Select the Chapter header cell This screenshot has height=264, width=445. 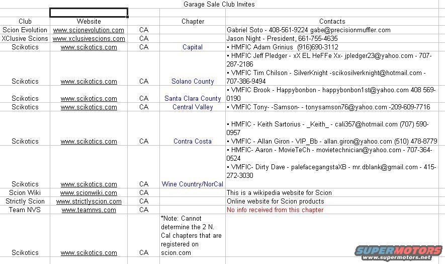point(193,22)
